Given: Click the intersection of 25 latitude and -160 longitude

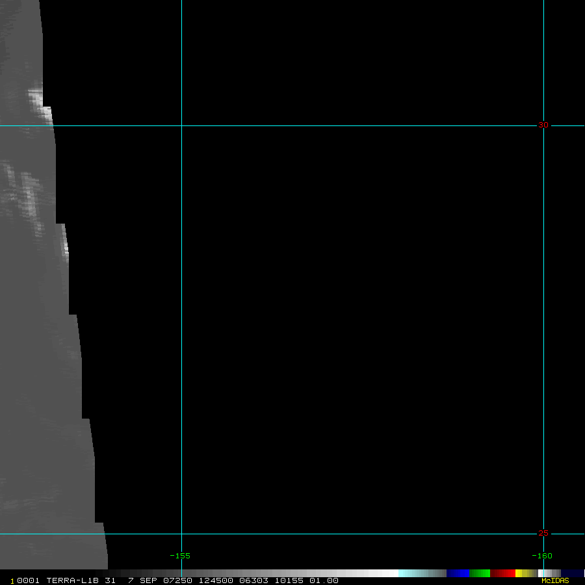Looking at the screenshot, I should tap(543, 534).
